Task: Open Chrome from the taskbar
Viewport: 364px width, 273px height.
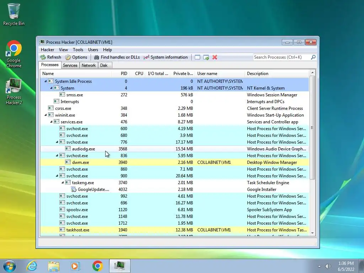Action: click(97, 266)
